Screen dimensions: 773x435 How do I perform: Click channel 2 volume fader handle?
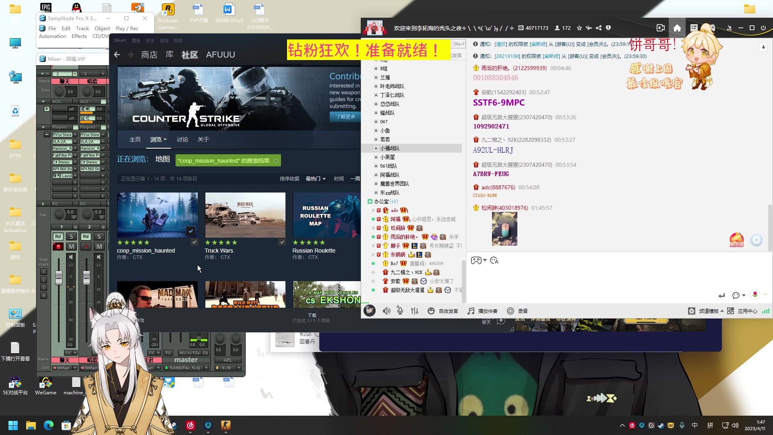(x=87, y=278)
